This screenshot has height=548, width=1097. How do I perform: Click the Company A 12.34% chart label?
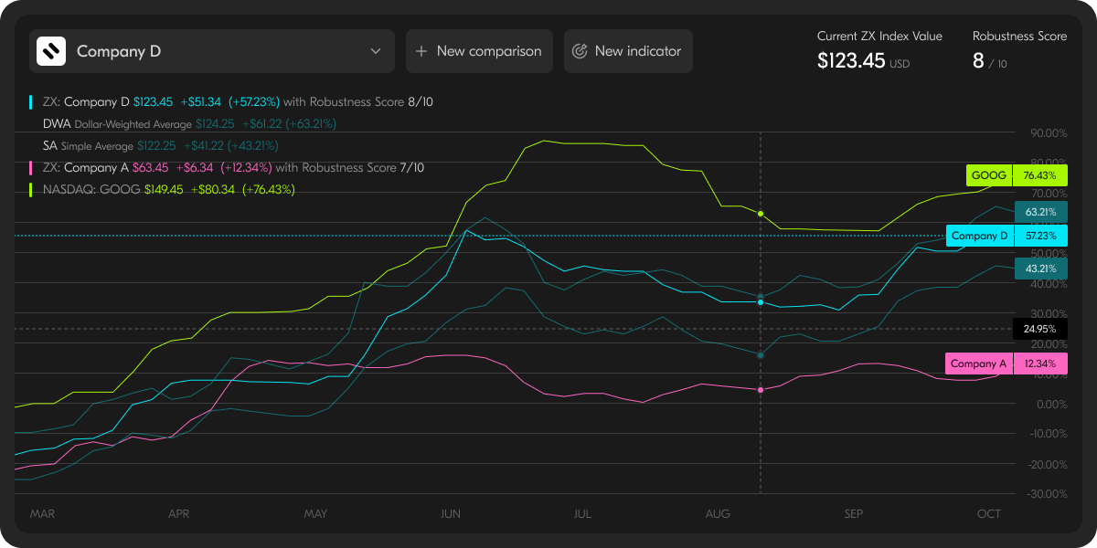(1006, 364)
